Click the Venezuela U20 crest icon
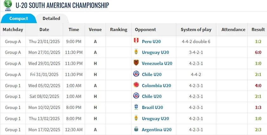The height and width of the screenshot is (135, 267). tap(136, 63)
